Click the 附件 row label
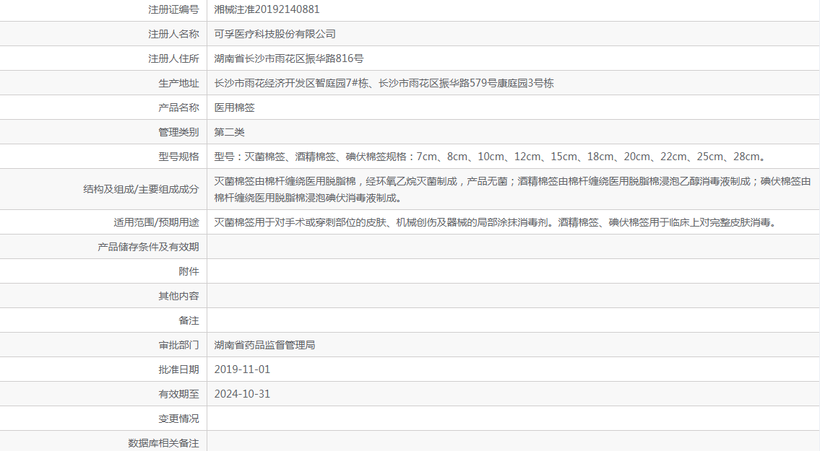This screenshot has width=820, height=451. (x=189, y=271)
